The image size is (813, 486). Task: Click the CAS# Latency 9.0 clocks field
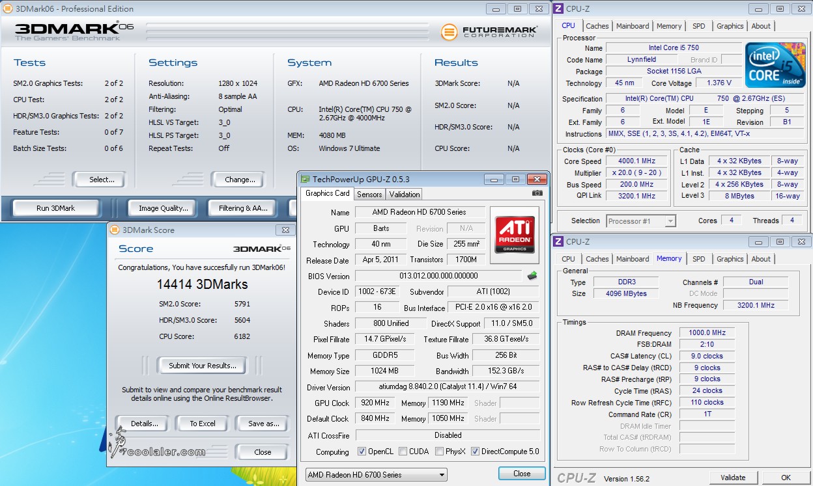click(707, 357)
